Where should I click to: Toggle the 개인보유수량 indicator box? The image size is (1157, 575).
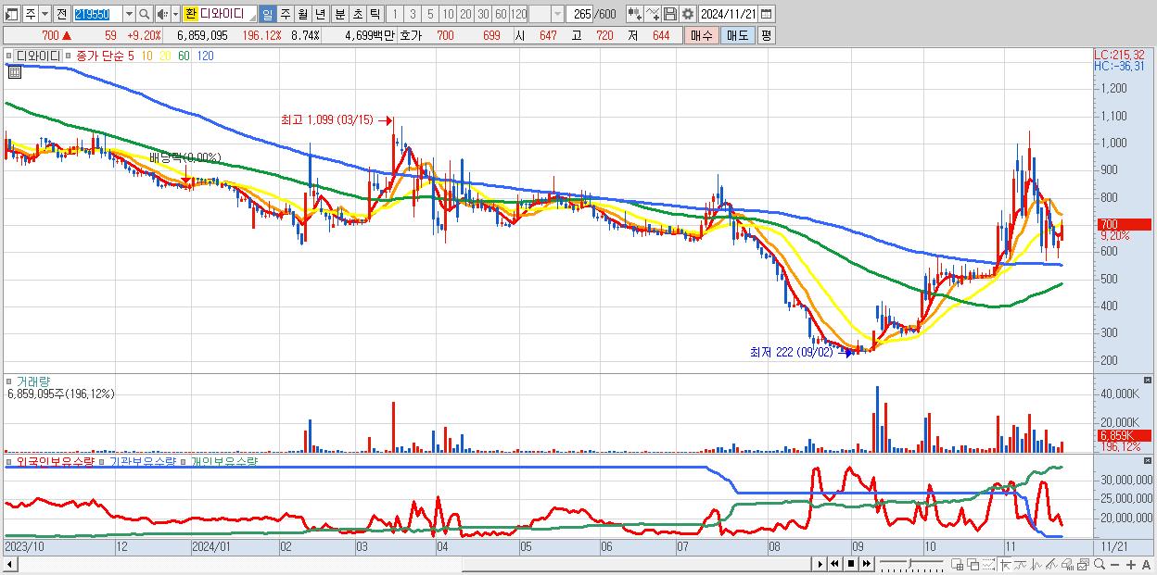pos(184,461)
